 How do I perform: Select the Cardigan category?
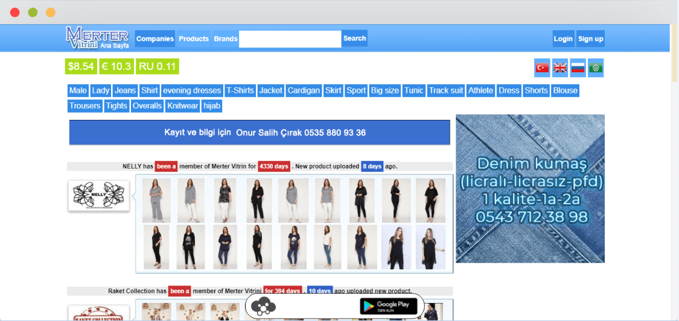point(304,91)
